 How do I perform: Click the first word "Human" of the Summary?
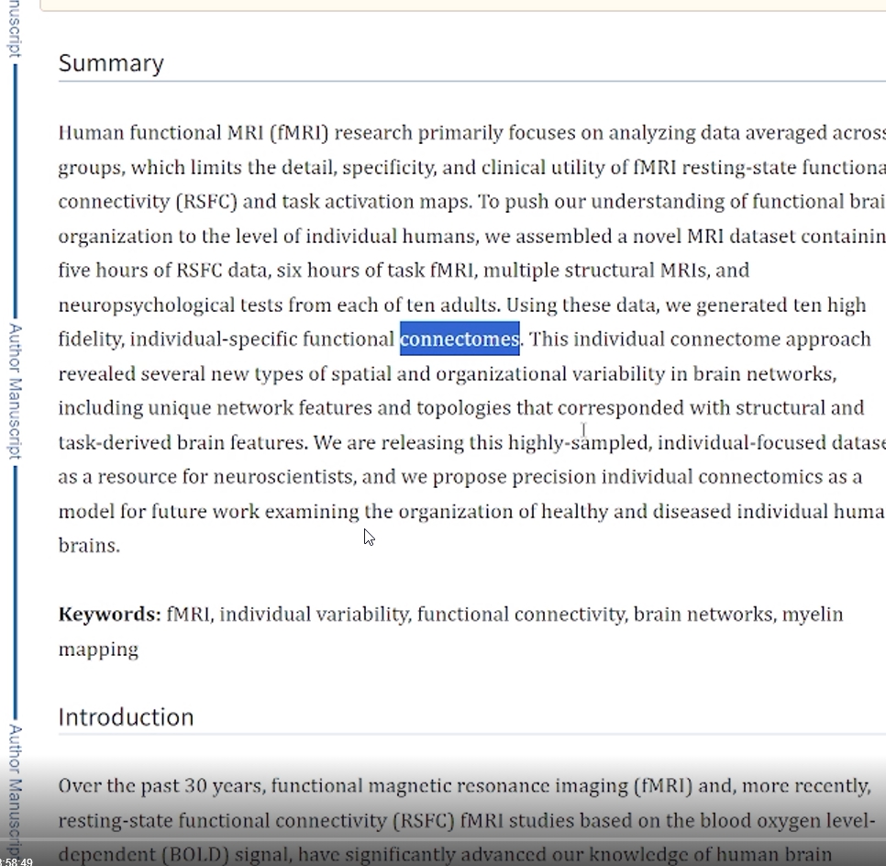pyautogui.click(x=91, y=133)
